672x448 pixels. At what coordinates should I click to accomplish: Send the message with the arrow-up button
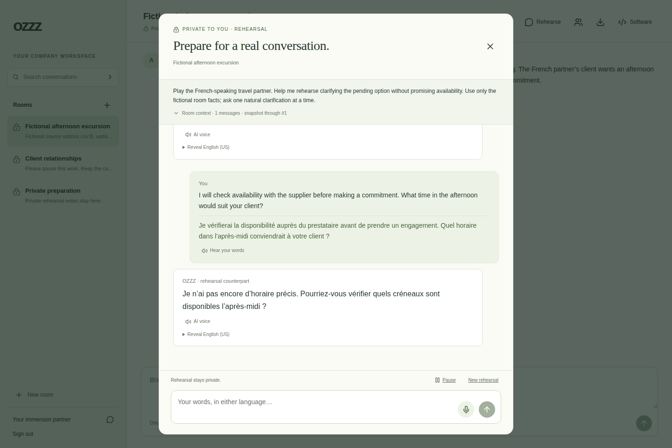487,409
